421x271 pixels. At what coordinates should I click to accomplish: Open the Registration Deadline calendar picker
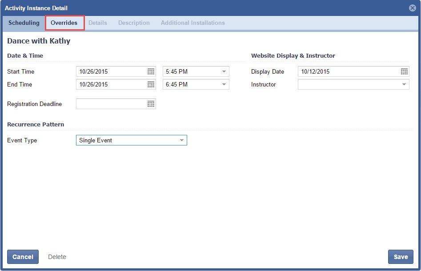(151, 104)
